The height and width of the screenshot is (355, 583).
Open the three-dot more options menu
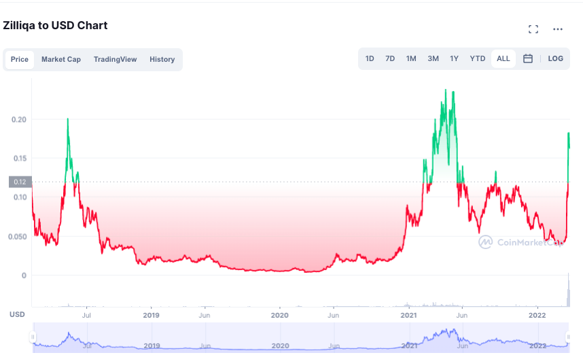click(x=558, y=29)
